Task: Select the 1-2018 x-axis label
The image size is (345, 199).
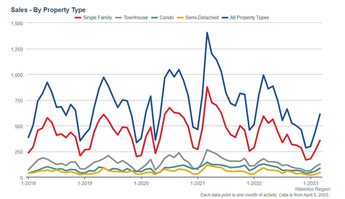Action: click(28, 183)
